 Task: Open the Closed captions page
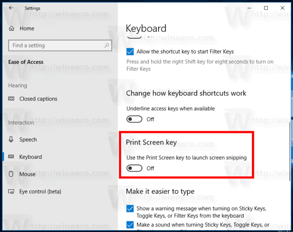(38, 99)
